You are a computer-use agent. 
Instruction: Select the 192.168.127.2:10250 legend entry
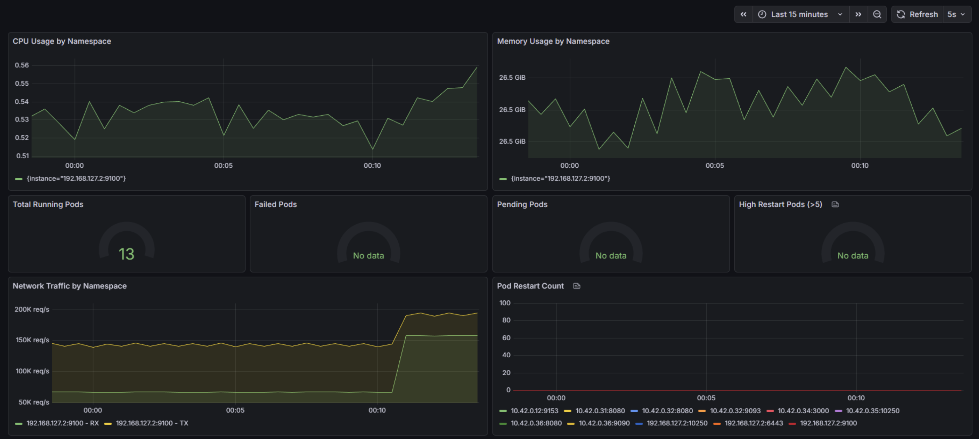pos(678,423)
